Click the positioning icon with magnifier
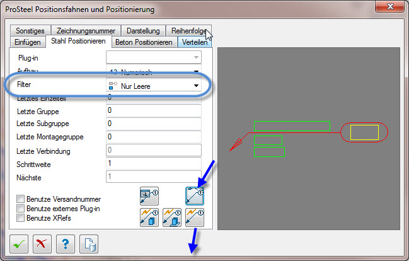409x261 pixels. [149, 196]
